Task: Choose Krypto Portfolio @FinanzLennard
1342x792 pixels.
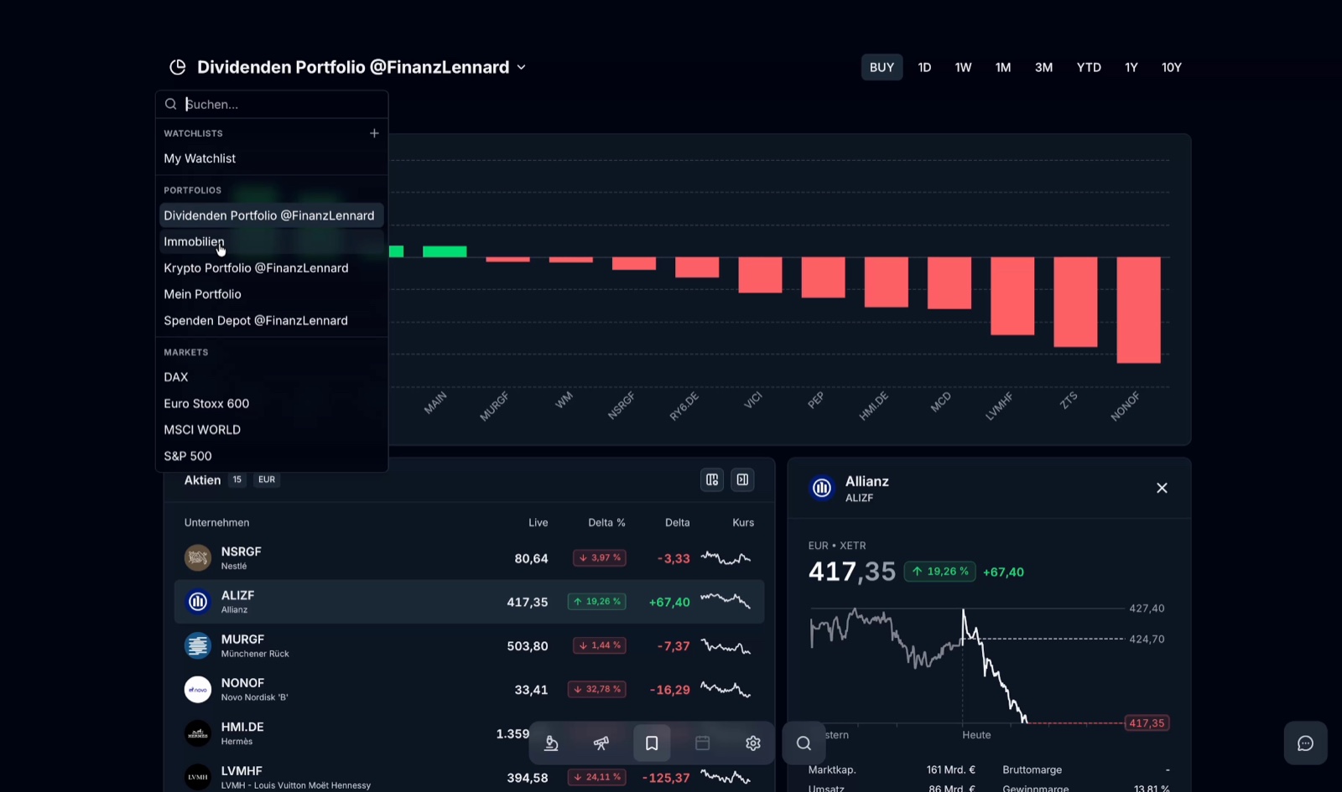Action: (x=272, y=268)
